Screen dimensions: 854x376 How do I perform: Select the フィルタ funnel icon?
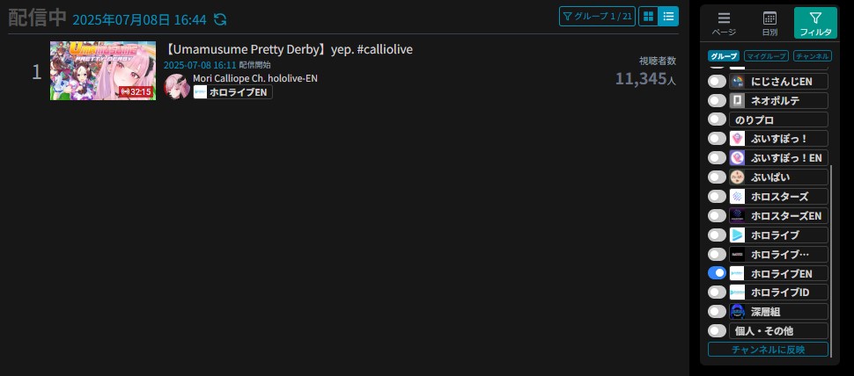click(x=815, y=18)
